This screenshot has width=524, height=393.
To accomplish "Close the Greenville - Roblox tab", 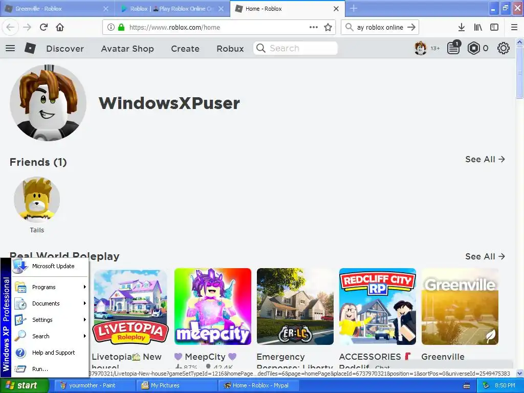I will (x=105, y=9).
